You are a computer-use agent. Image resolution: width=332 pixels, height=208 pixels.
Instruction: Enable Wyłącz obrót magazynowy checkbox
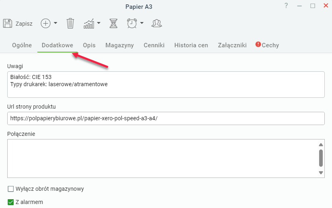pos(10,189)
